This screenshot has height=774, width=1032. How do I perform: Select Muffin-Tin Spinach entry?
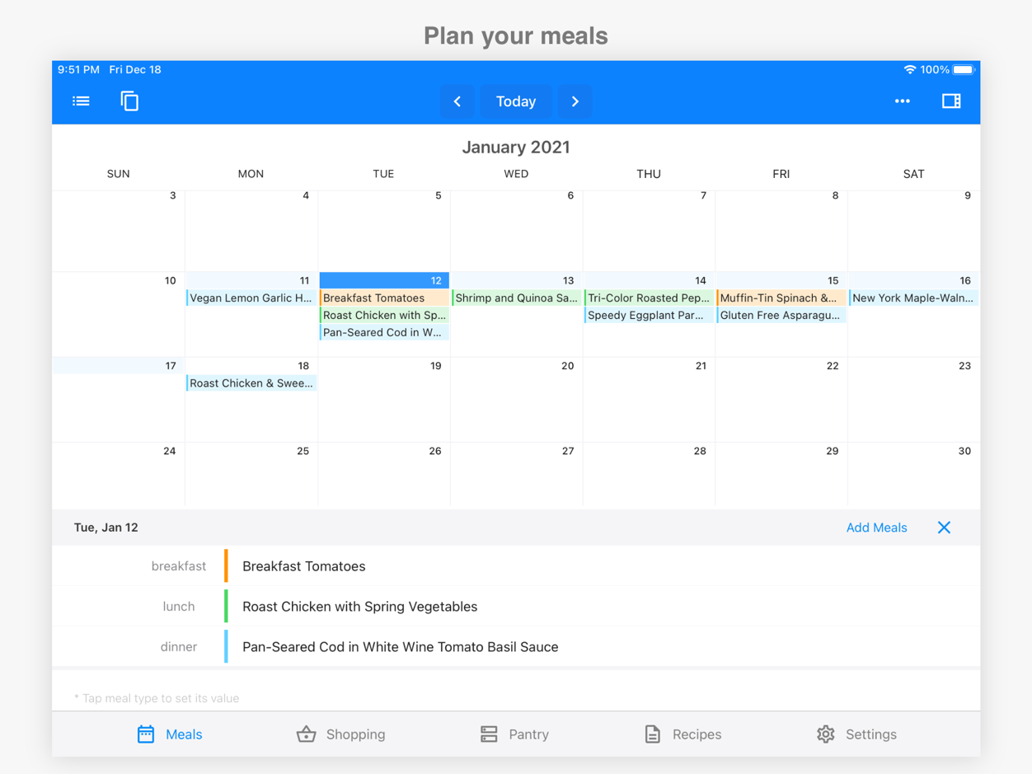tap(781, 298)
